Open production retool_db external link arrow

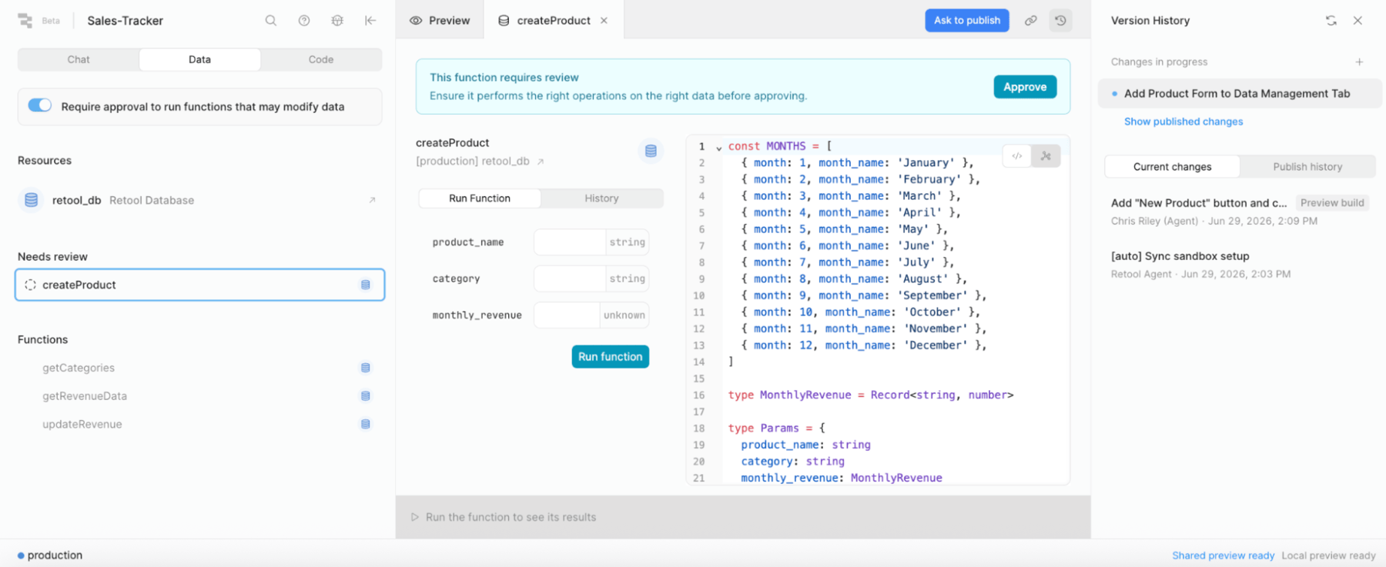541,162
